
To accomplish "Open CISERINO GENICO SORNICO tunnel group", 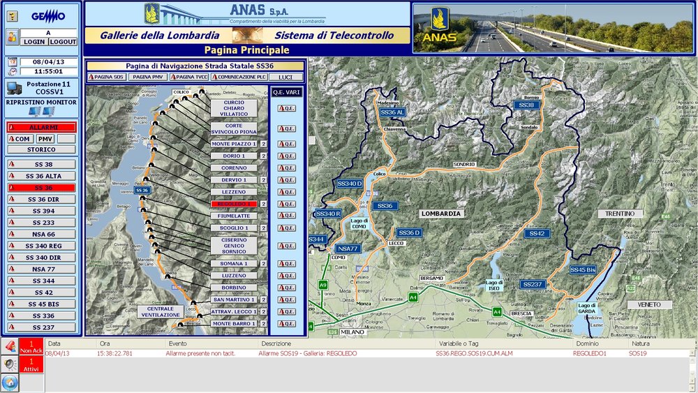I will [234, 246].
